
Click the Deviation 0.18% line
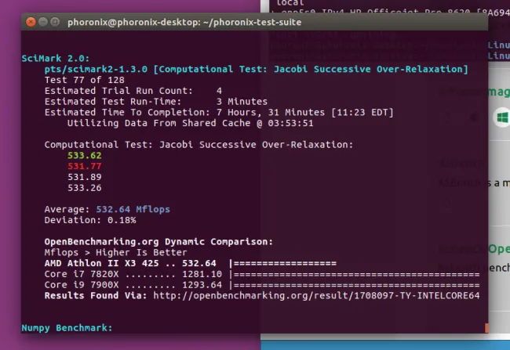point(90,220)
